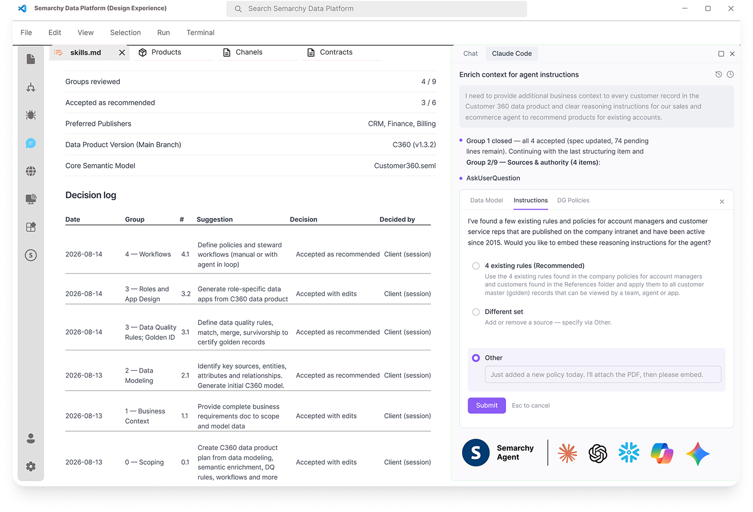Open the Edit menu
Viewport: 753px width, 512px height.
tap(55, 33)
